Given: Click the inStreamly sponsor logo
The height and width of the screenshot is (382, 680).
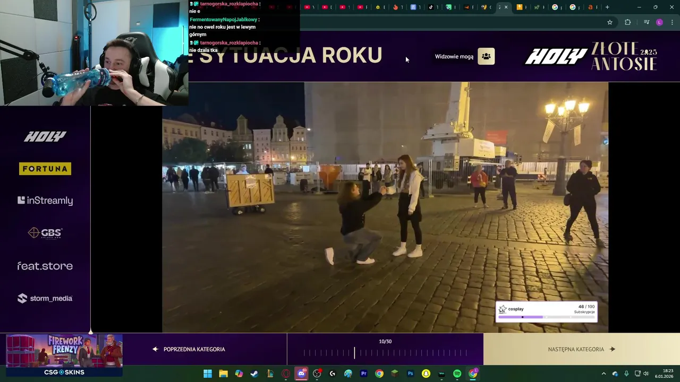Looking at the screenshot, I should 45,201.
